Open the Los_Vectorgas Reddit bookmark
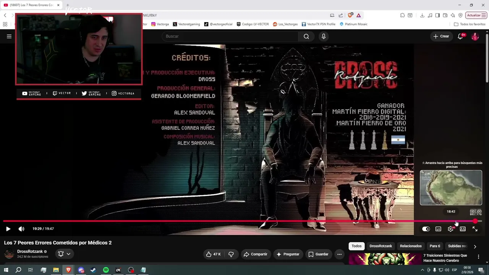Screen dimensions: 489x275 285,24
